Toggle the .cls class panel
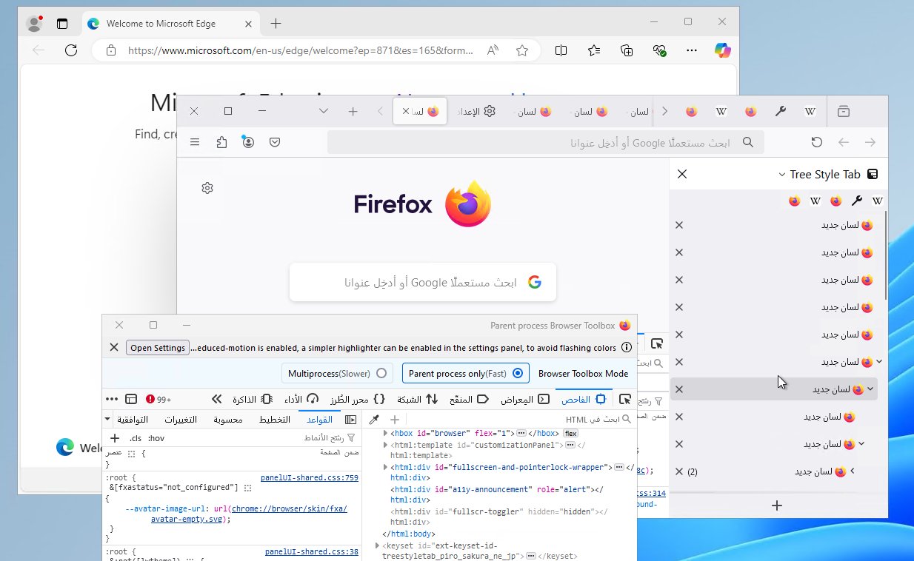 click(x=135, y=438)
